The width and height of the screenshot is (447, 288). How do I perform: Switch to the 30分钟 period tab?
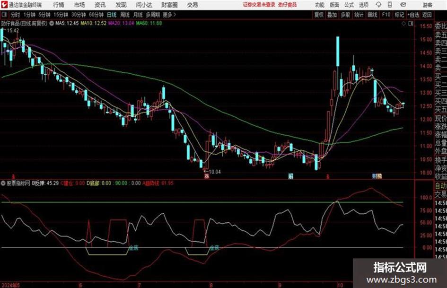pos(79,15)
